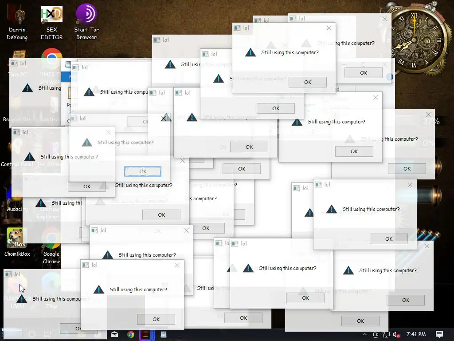Open the Darrin DeYoung desktop shortcut
454x341 pixels.
17,23
